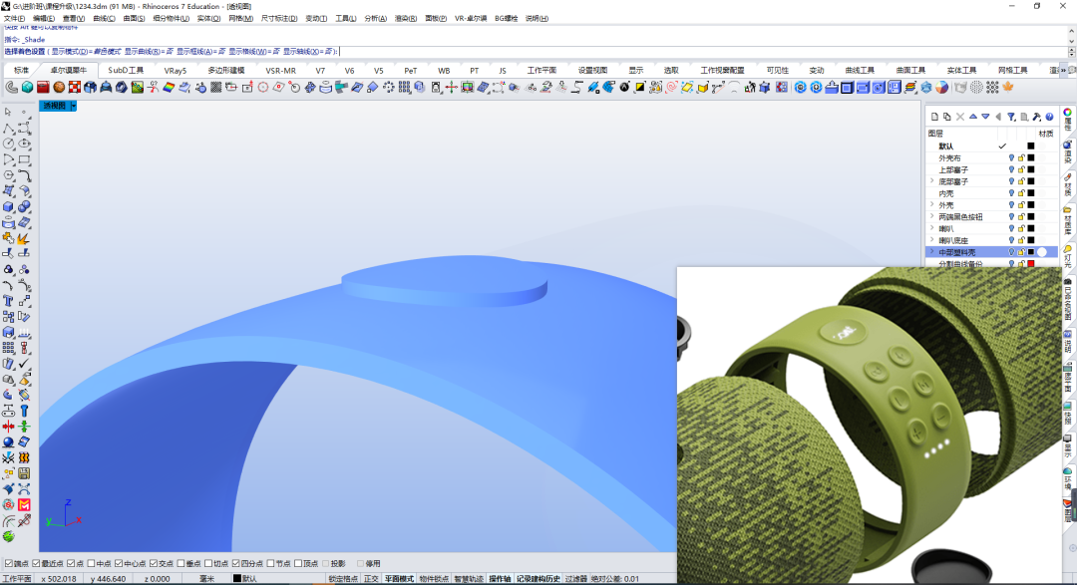The image size is (1077, 585).
Task: Click the red color swatch of 分割曲线备份 layer
Action: pyautogui.click(x=1031, y=264)
